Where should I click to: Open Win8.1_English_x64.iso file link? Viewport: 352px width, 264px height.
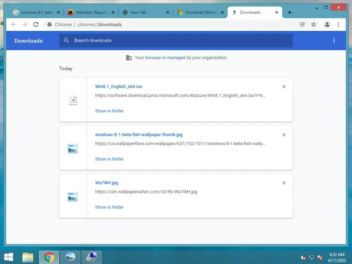(119, 86)
